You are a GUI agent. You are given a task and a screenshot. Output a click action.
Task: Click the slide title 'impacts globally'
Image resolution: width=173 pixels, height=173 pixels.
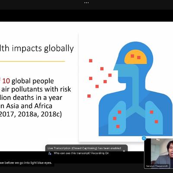pos(43,48)
